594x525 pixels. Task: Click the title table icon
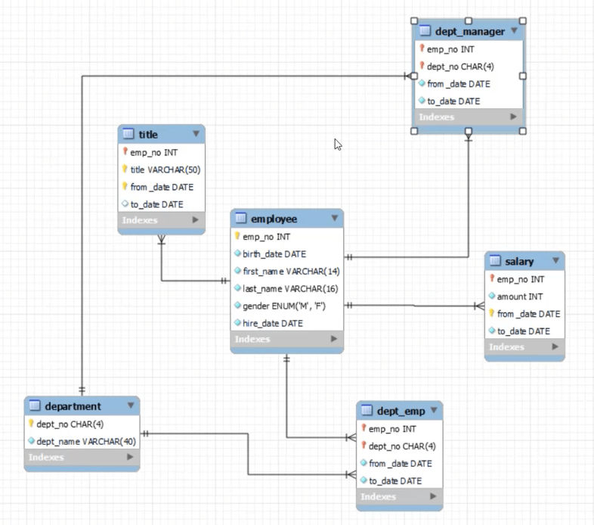click(128, 134)
